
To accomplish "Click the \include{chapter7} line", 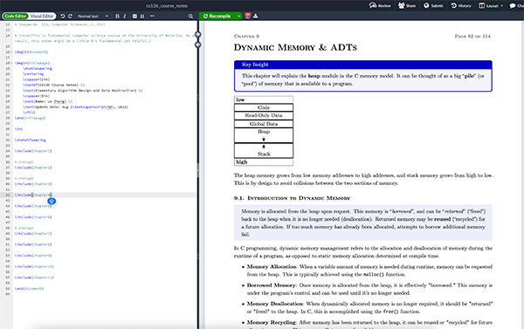I will pyautogui.click(x=33, y=234).
